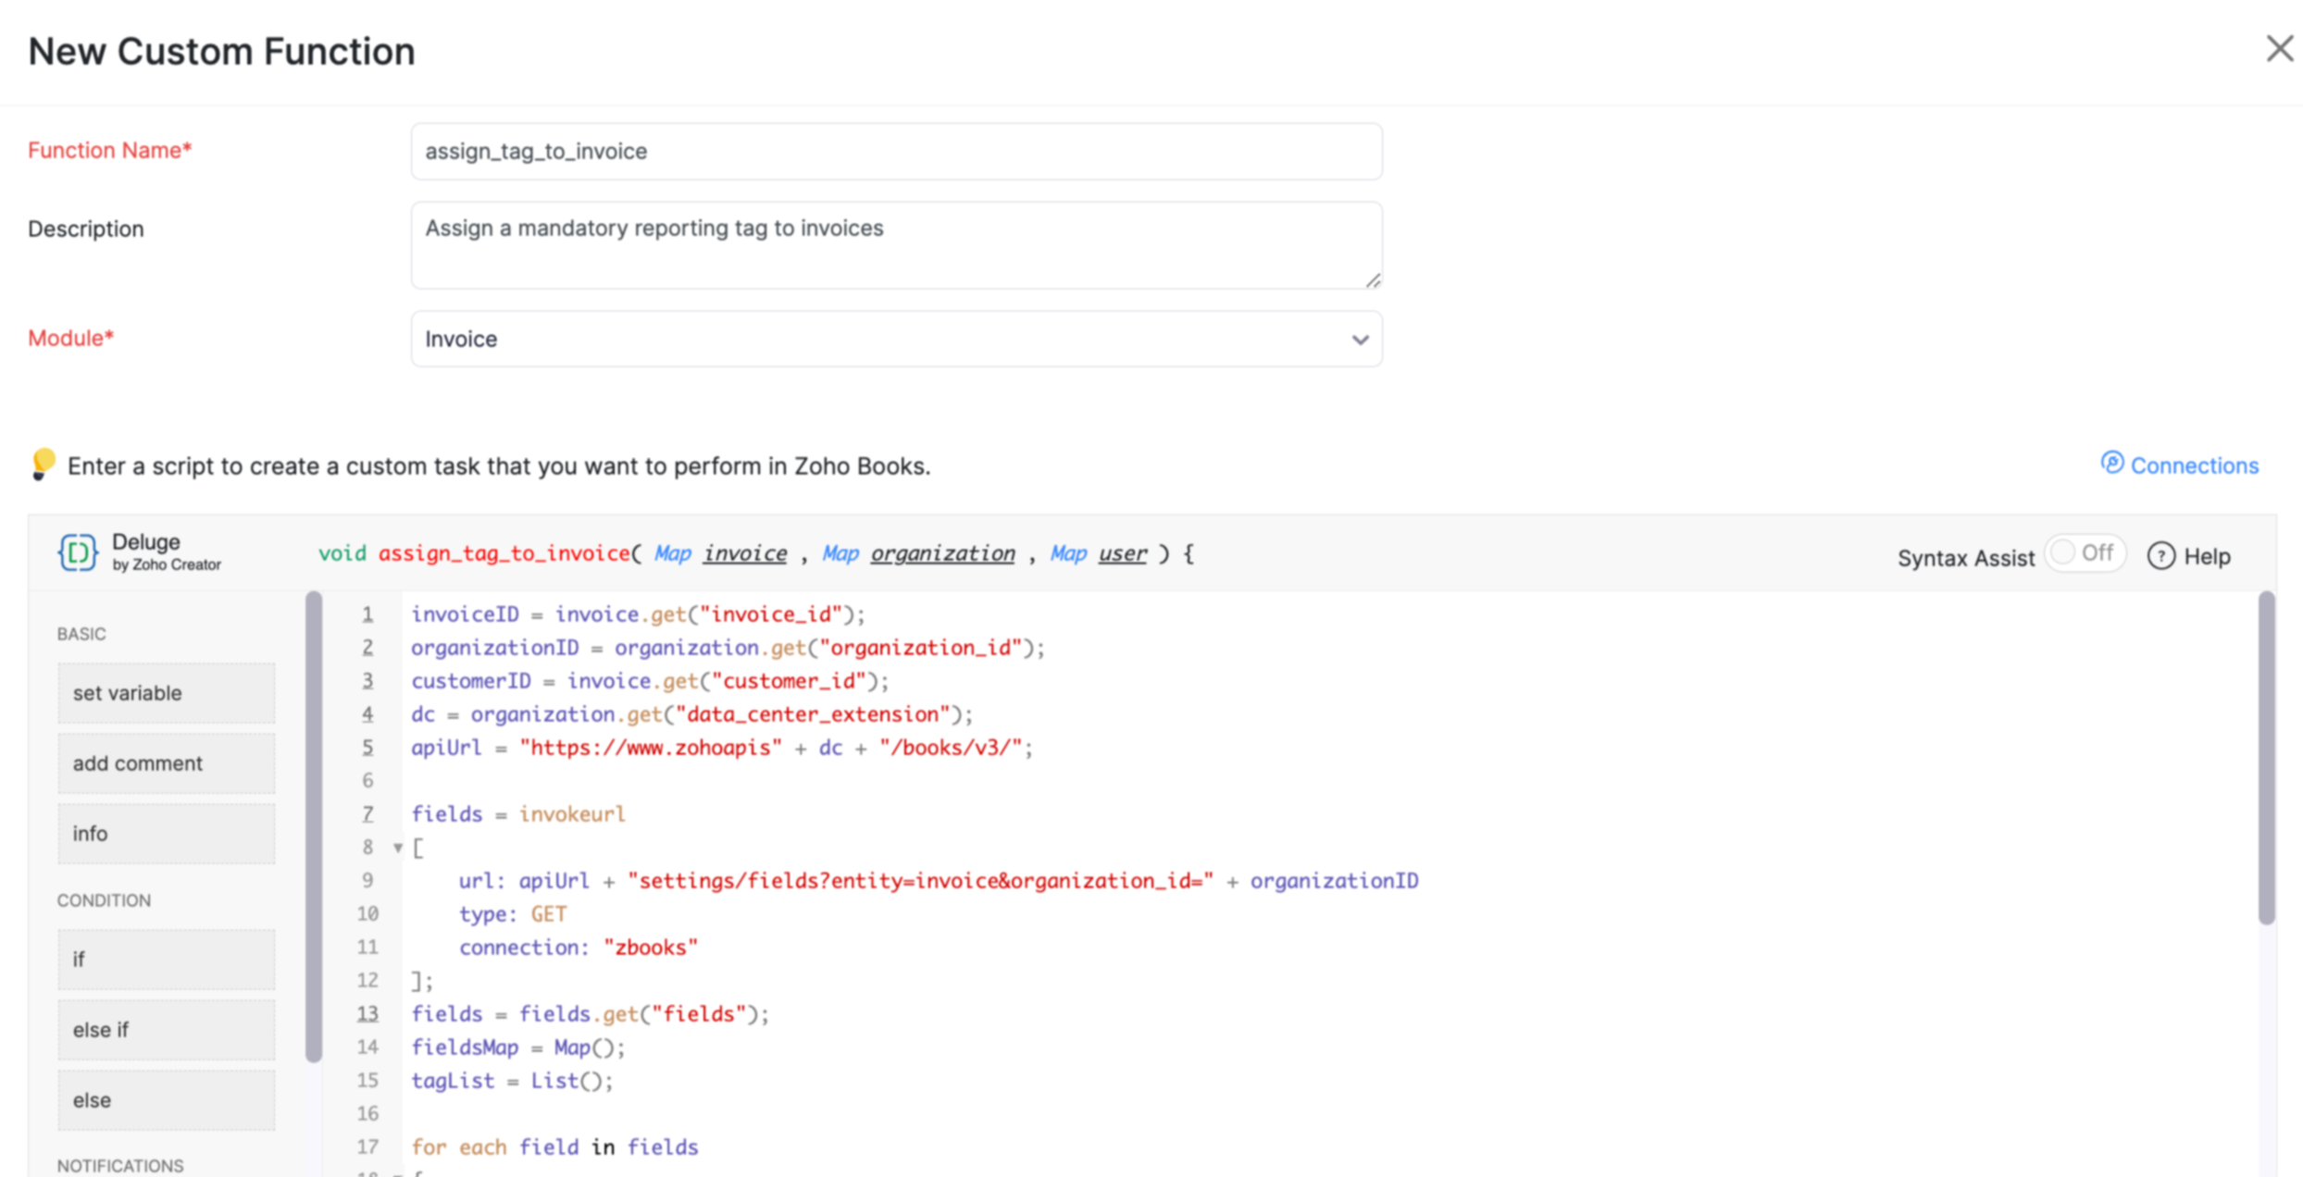Click the 'user' parameter in function signature
This screenshot has height=1177, width=2303.
(1122, 553)
